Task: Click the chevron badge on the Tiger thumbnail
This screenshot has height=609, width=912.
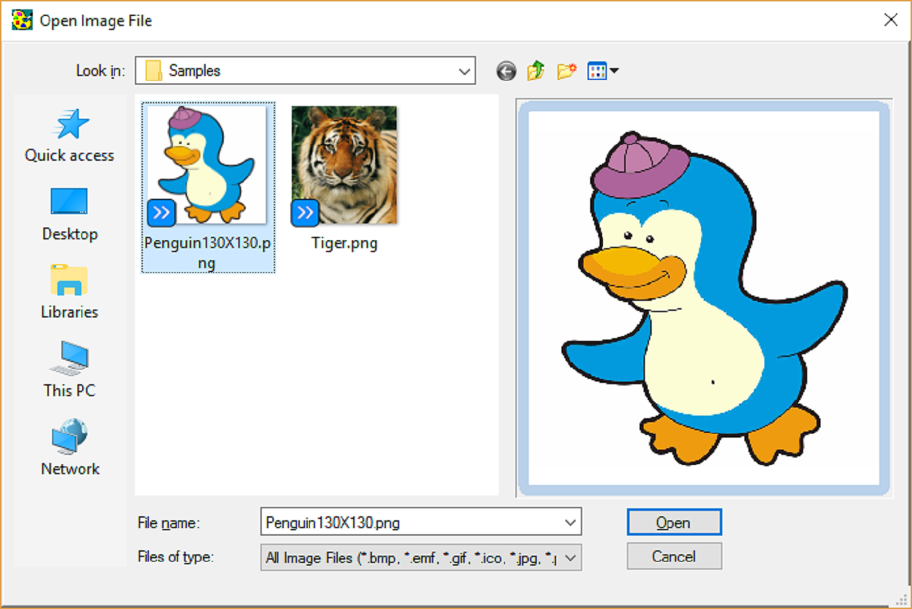Action: 304,213
